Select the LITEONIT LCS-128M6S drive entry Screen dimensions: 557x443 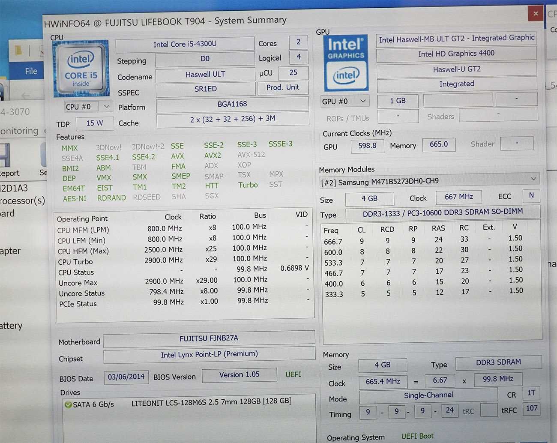pyautogui.click(x=211, y=401)
